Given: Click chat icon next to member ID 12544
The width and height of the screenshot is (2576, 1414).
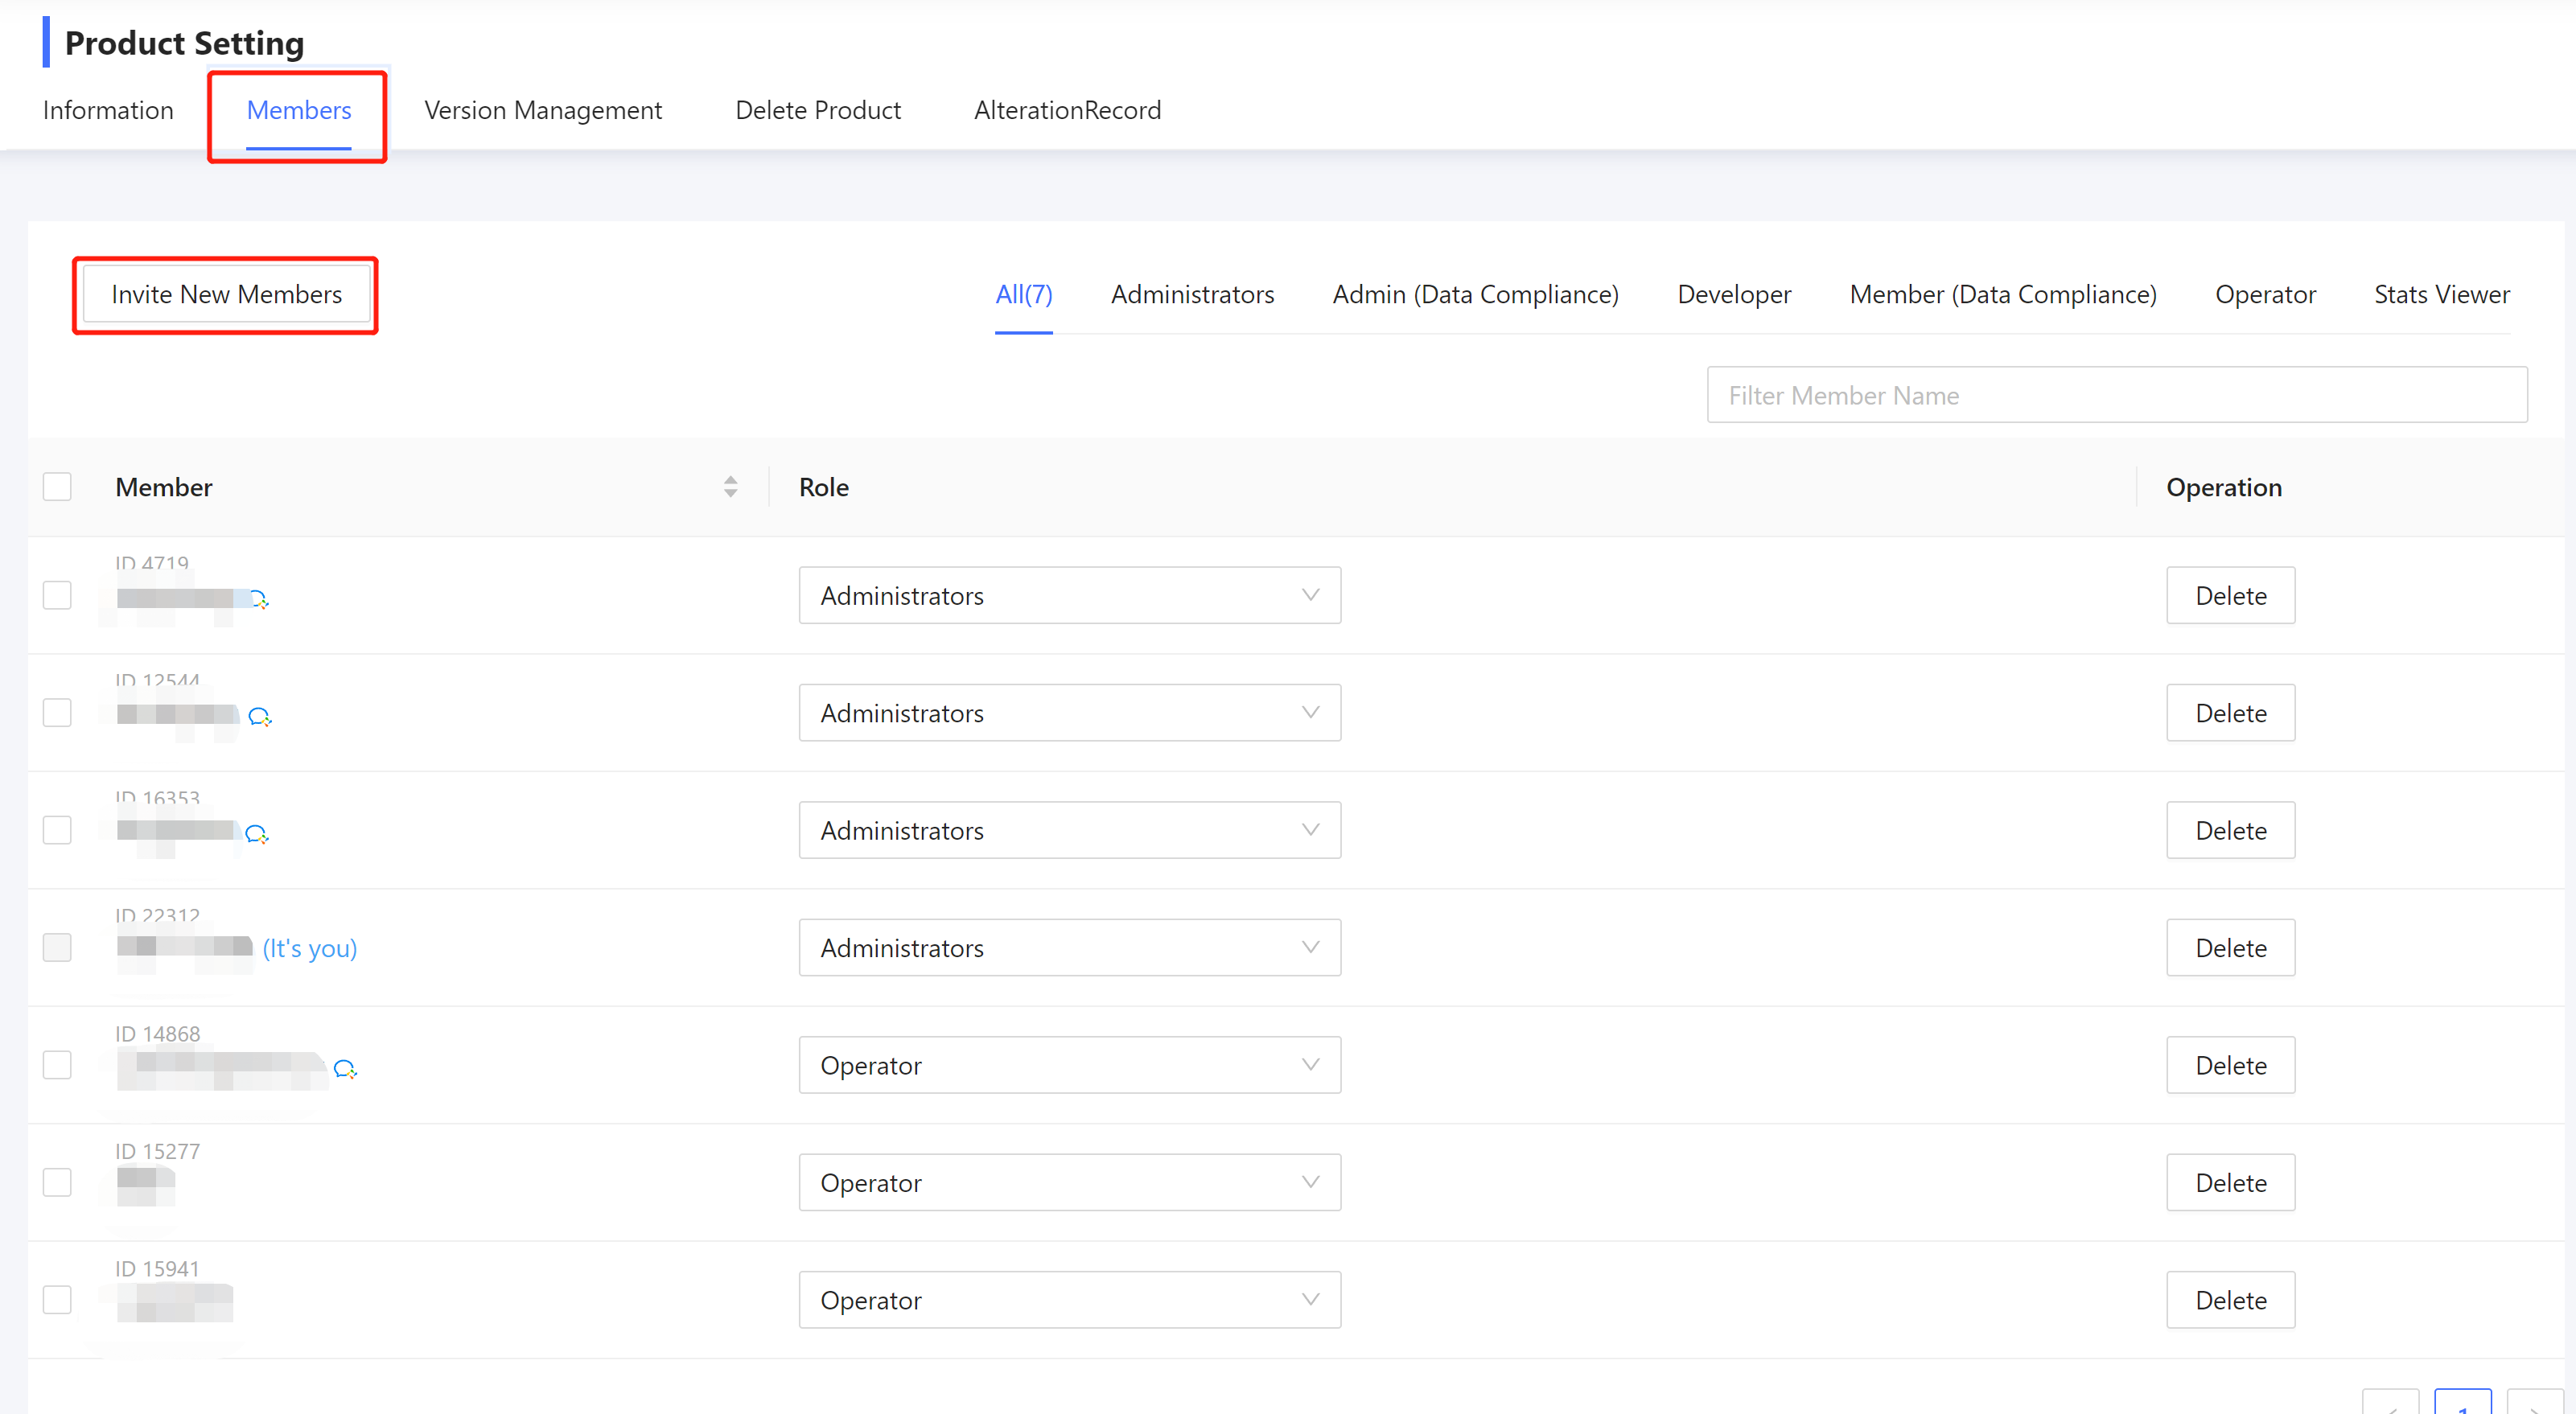Looking at the screenshot, I should [260, 716].
